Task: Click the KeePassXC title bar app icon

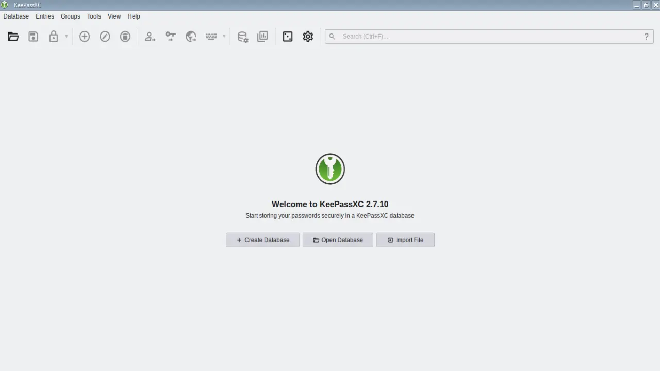Action: [x=5, y=5]
